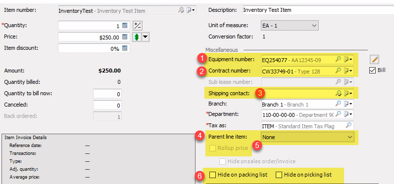Search Equipment number with magnifier icon
This screenshot has width=394, height=184.
click(x=339, y=59)
